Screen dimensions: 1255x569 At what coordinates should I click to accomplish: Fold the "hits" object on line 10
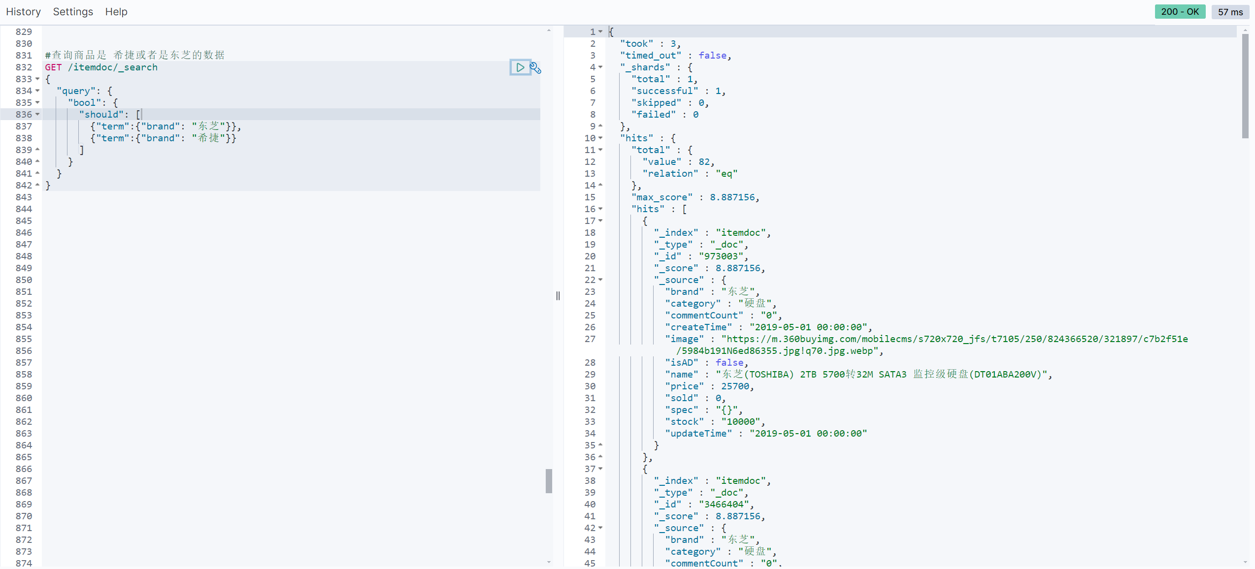coord(600,138)
